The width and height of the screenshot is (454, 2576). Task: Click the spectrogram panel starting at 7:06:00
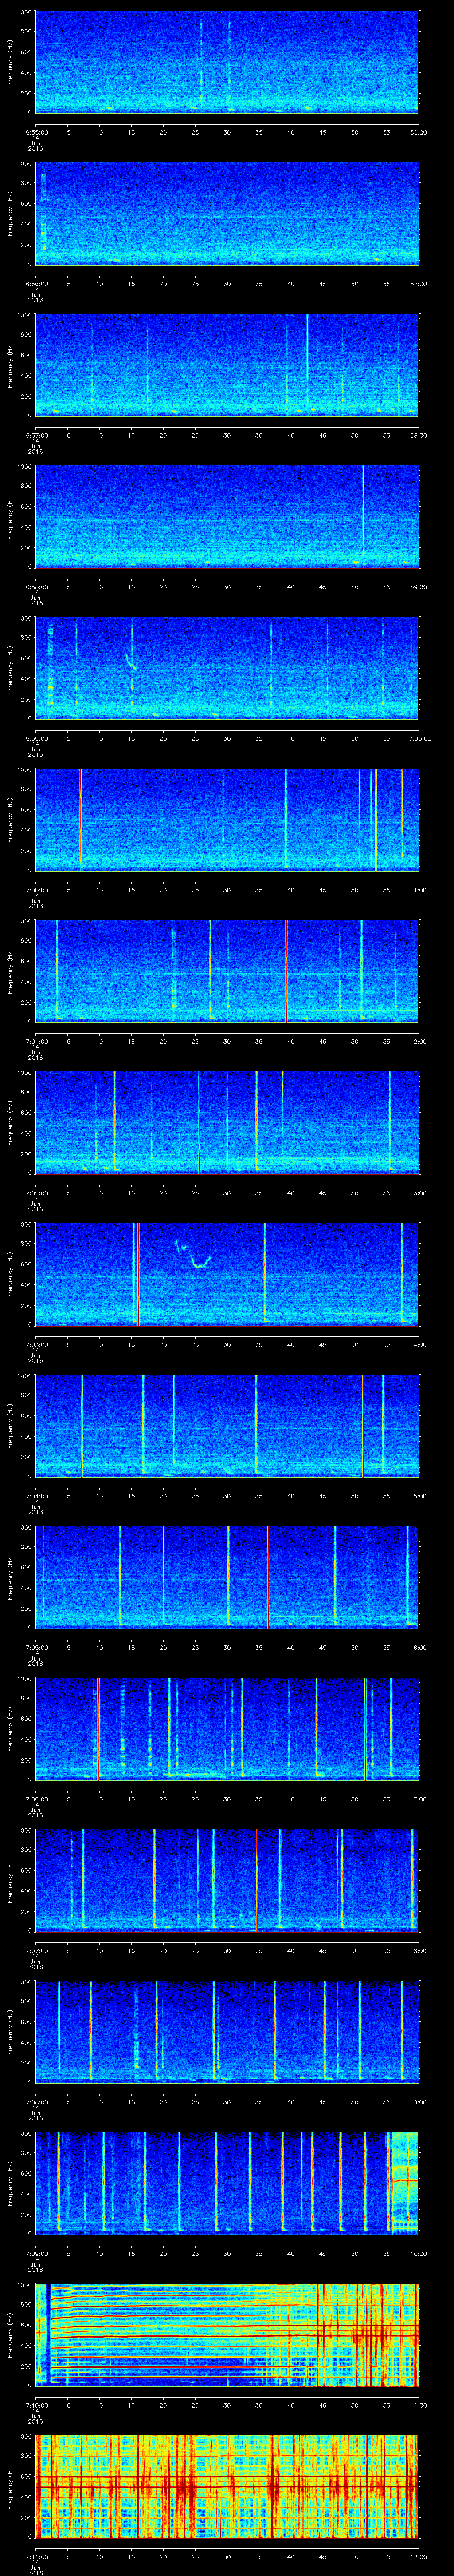[227, 1728]
